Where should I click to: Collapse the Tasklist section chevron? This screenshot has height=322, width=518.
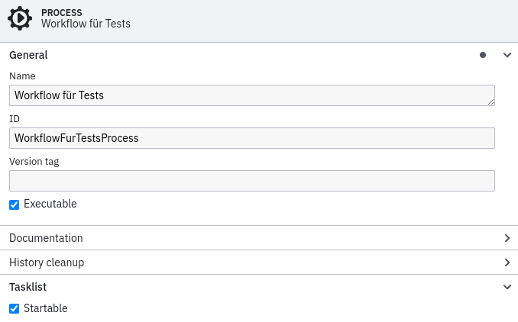click(x=507, y=287)
